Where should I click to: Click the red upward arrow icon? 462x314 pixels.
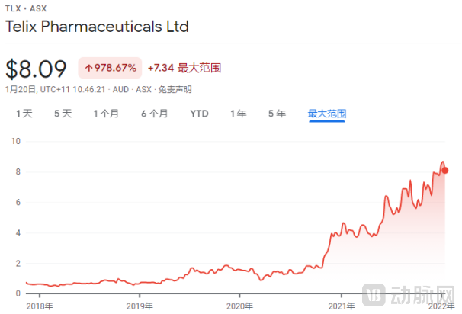point(88,69)
